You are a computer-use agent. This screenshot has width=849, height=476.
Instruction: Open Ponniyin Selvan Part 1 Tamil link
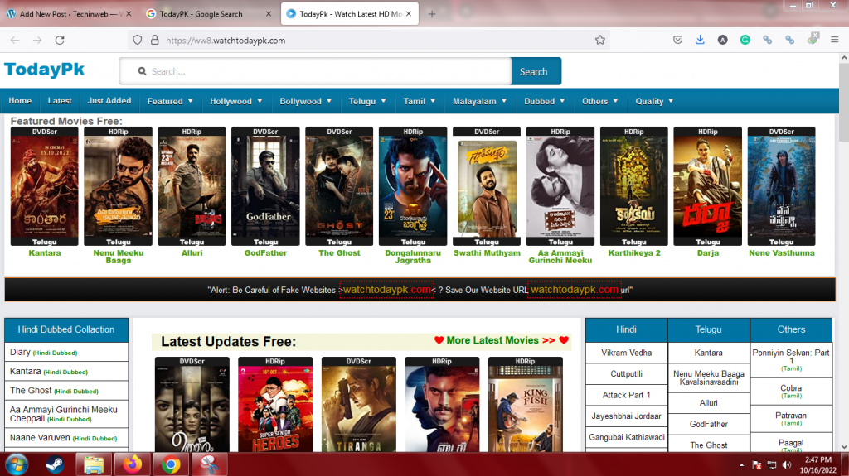click(x=791, y=360)
